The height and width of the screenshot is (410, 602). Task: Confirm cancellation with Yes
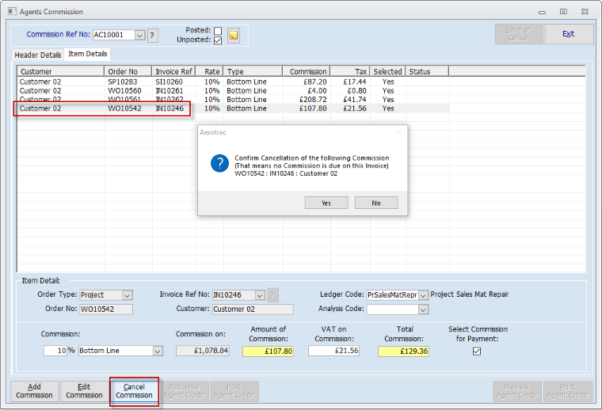tap(326, 203)
